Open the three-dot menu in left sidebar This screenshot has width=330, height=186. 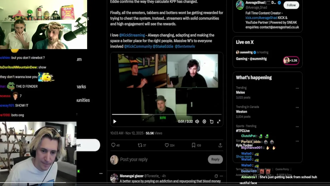click(101, 173)
